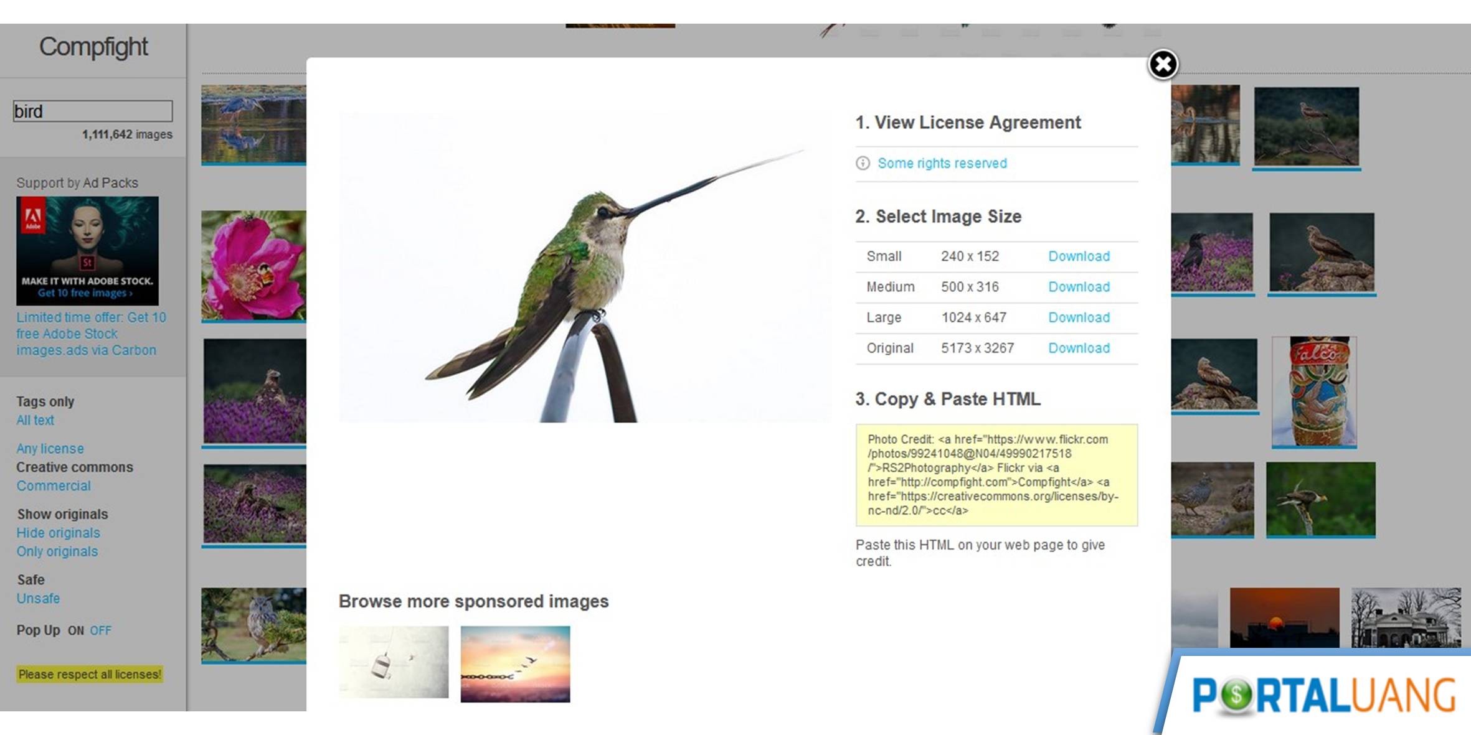Click Download for Large 1024x647 size
This screenshot has width=1471, height=735.
[1078, 318]
